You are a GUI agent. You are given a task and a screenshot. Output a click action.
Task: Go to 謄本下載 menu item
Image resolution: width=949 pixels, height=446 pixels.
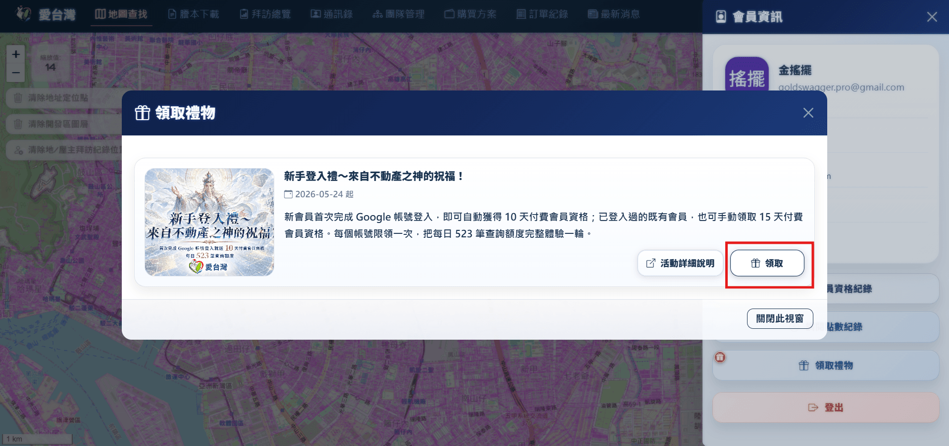coord(194,14)
